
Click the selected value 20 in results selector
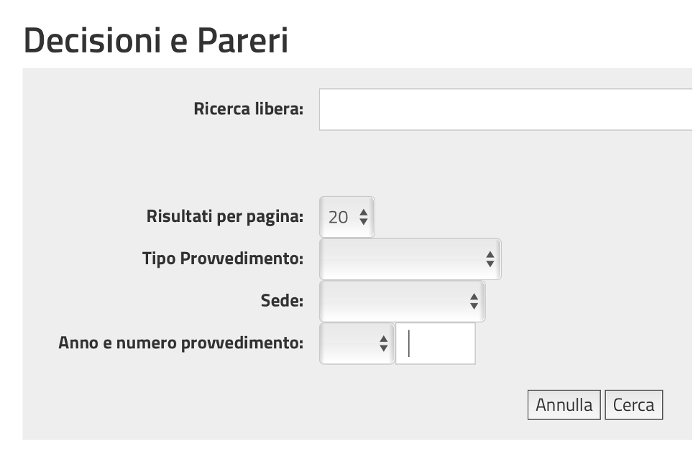[338, 217]
